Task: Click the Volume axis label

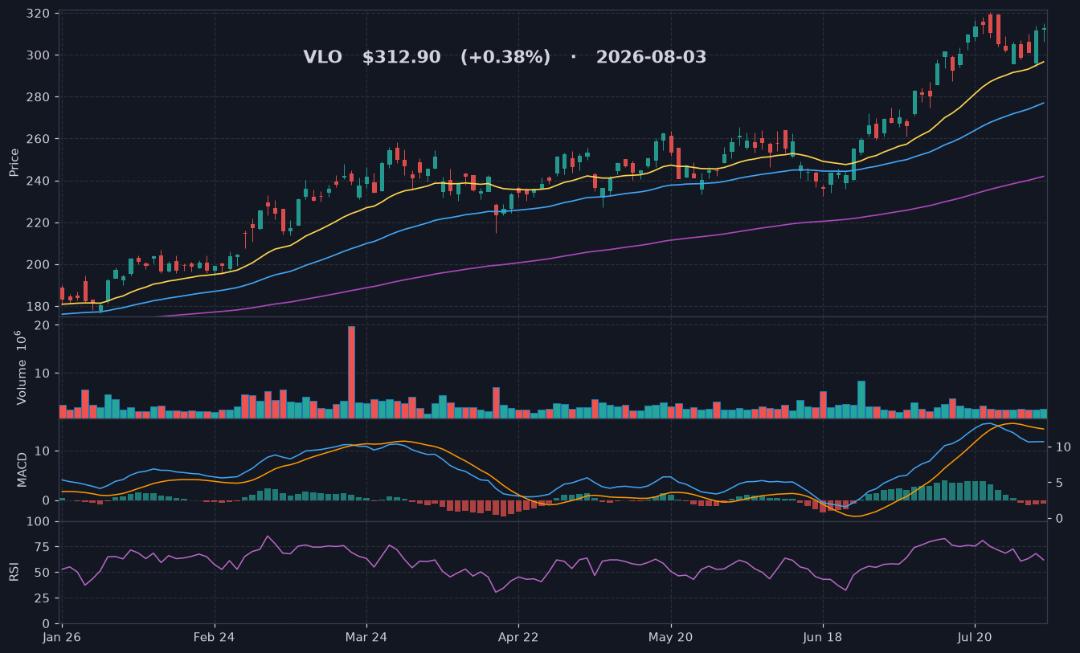Action: (22, 368)
